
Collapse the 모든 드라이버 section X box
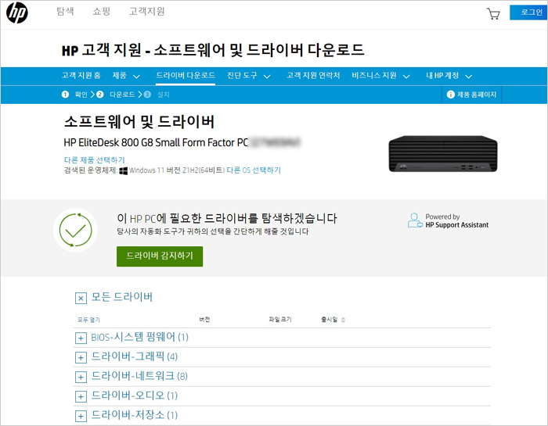pos(81,299)
